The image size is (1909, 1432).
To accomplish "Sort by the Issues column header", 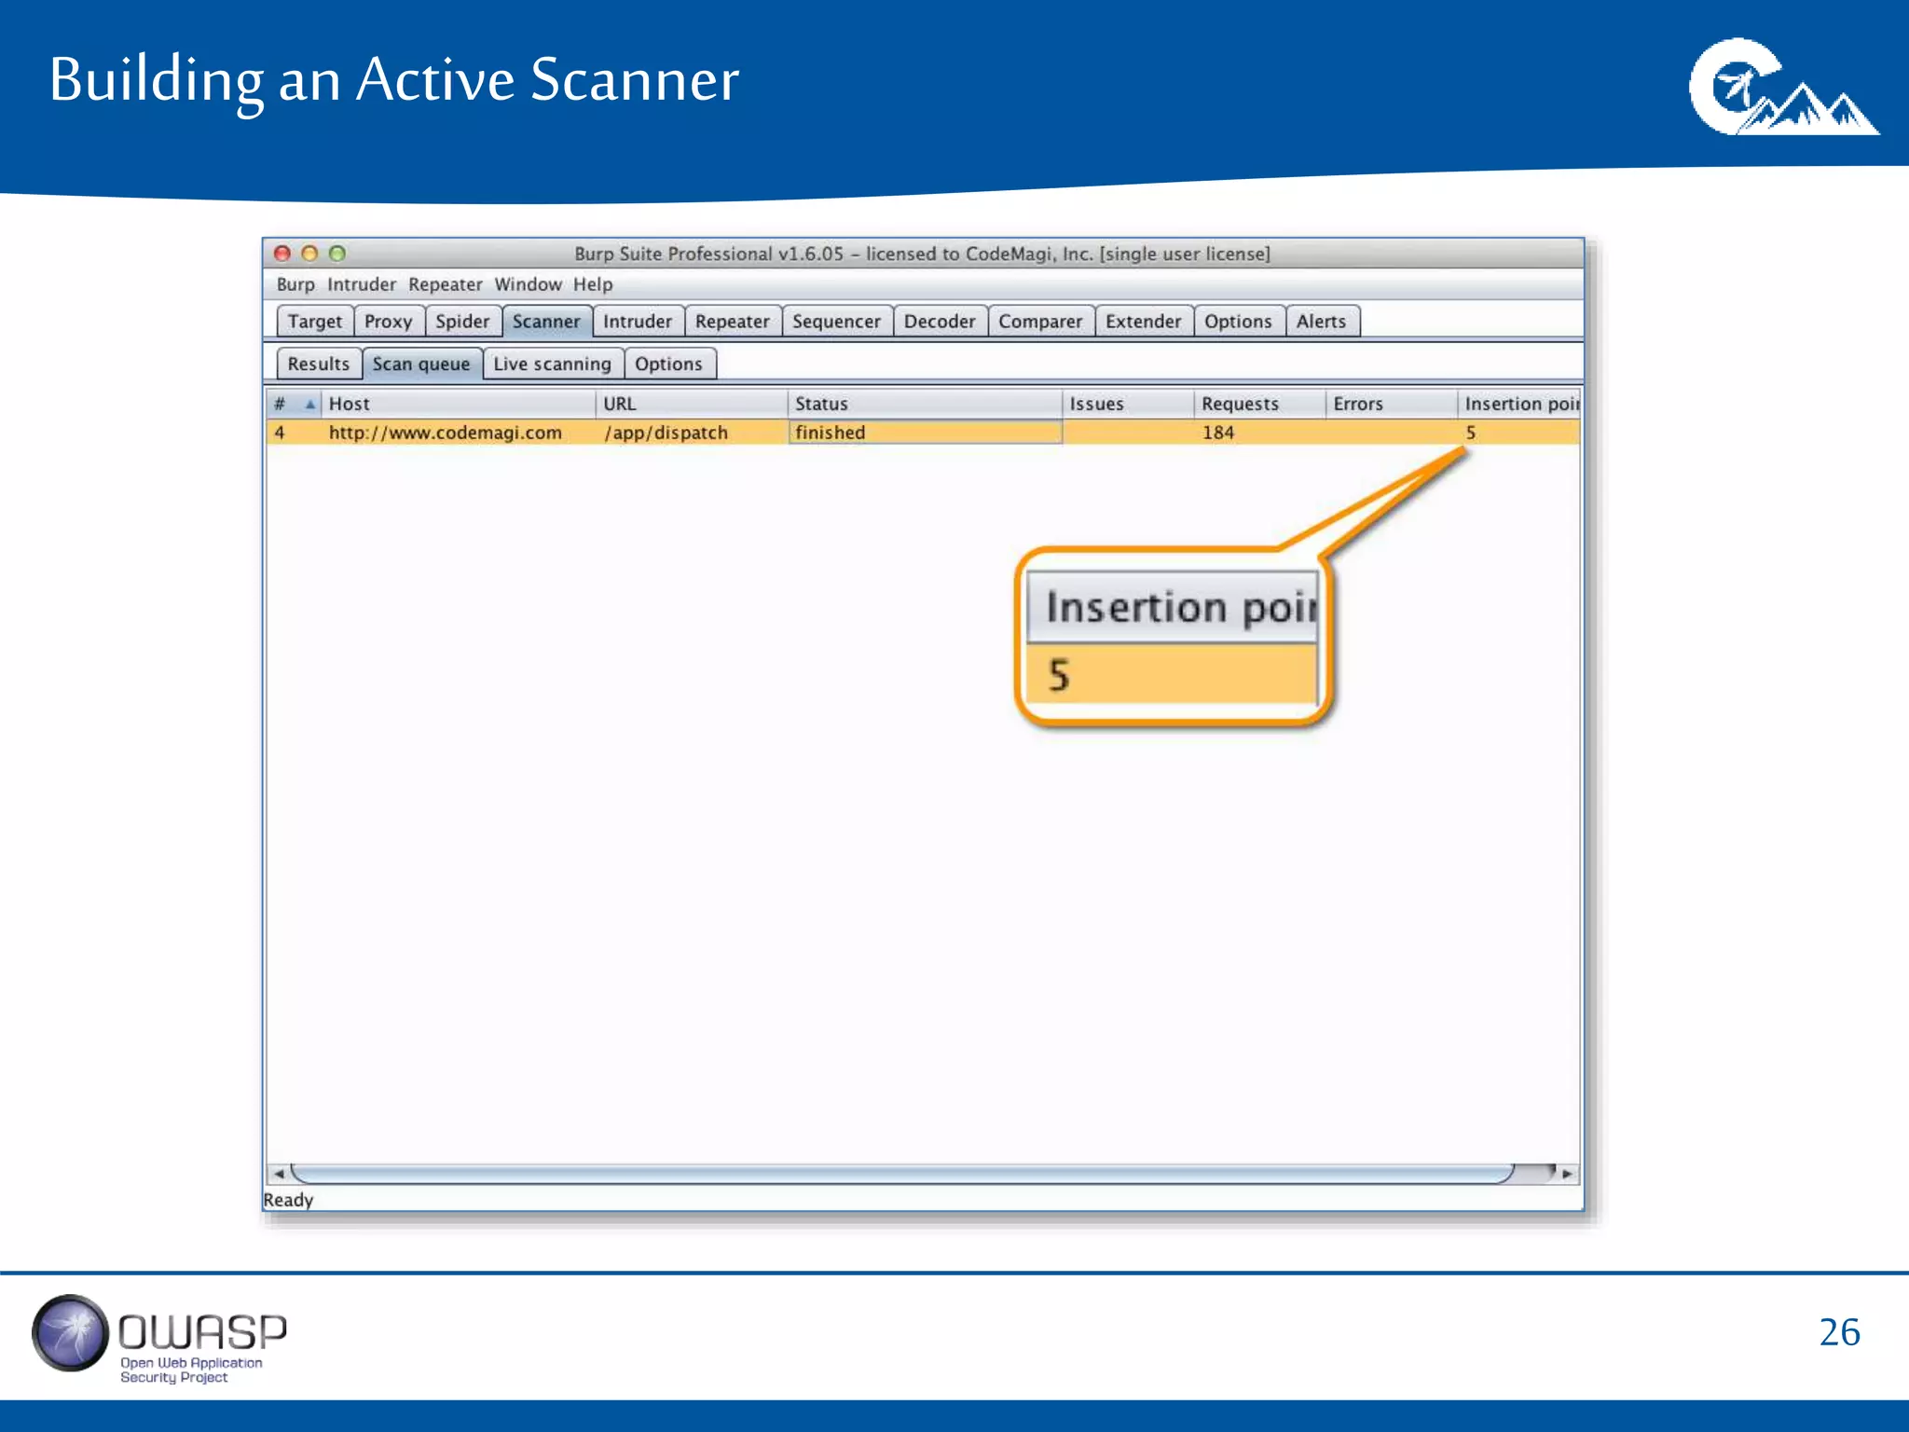I will (x=1128, y=404).
